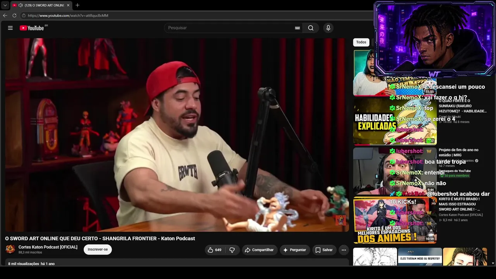Open the video thumbnail with 9:44 duration
Image resolution: width=496 pixels, height=279 pixels.
(395, 170)
